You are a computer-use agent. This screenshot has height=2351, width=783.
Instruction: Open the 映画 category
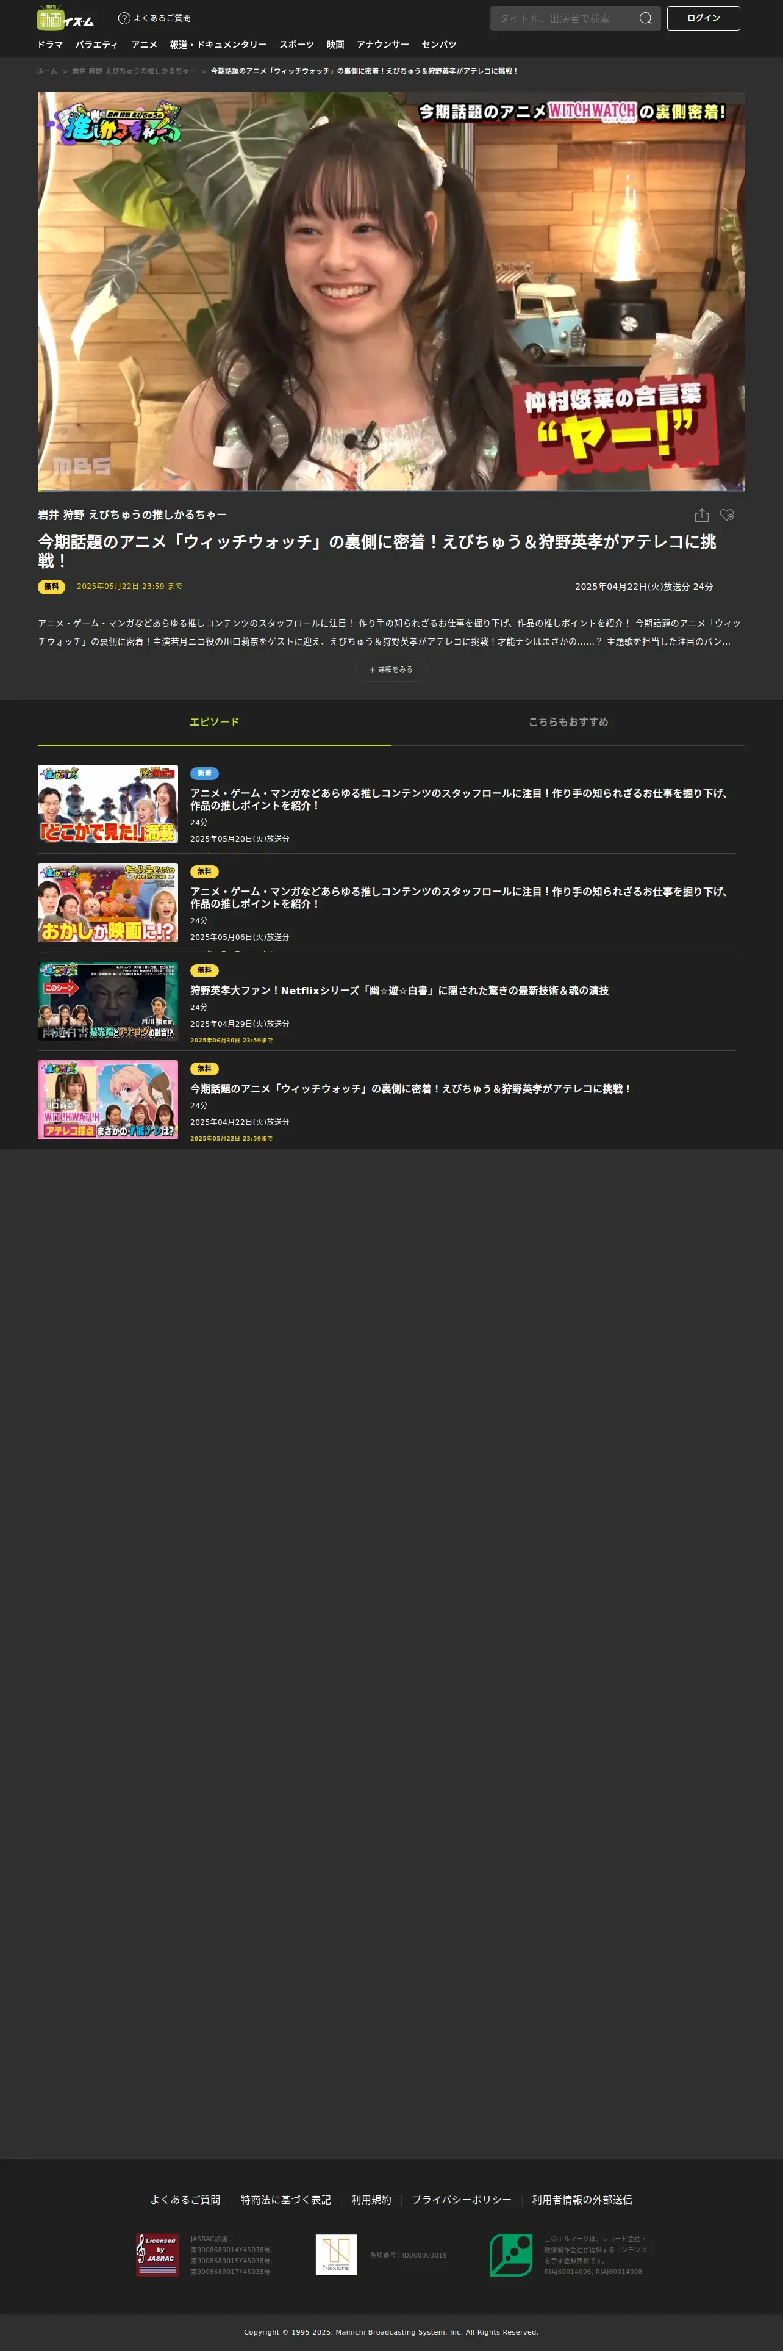coord(335,45)
